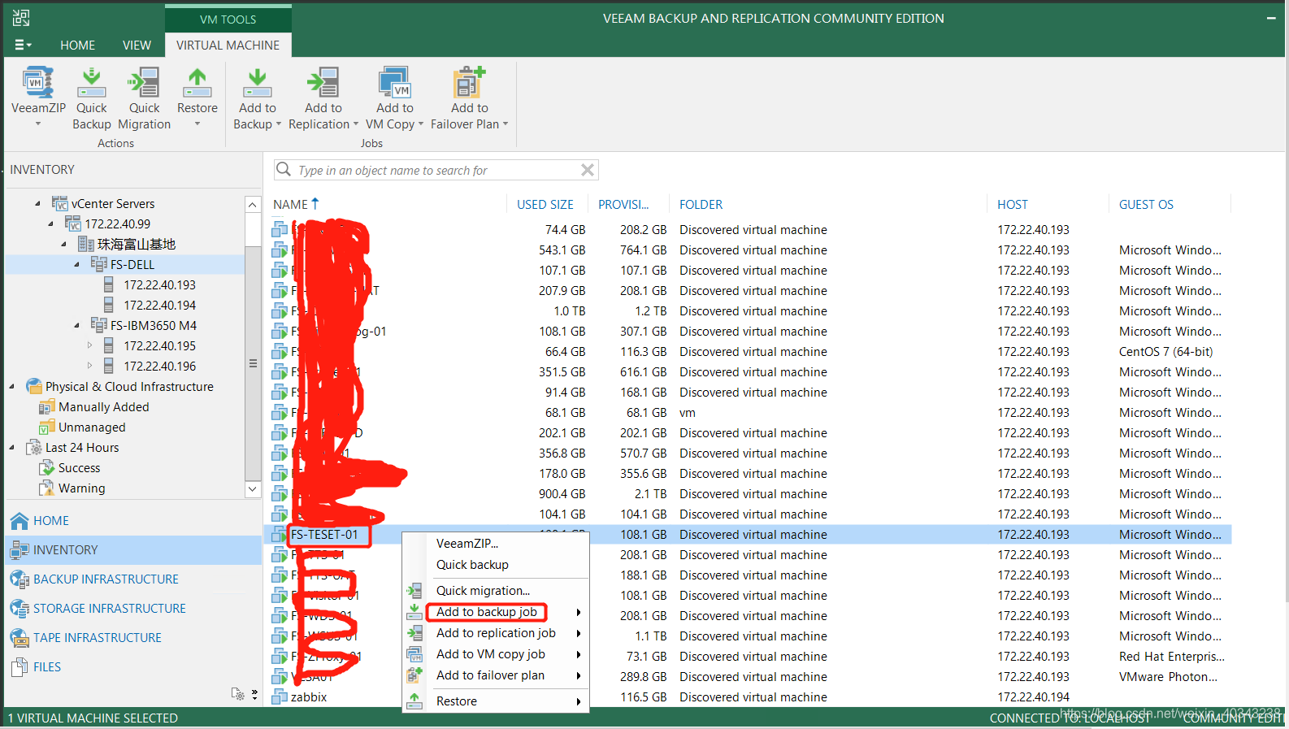1289x729 pixels.
Task: Click the Last 24 Hours icon
Action: coord(34,447)
